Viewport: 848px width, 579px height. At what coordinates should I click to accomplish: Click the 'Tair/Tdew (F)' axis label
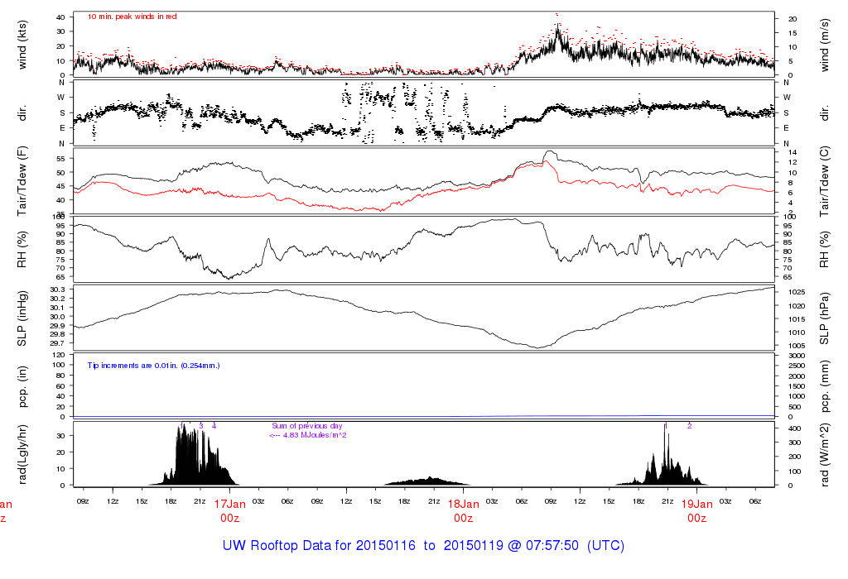pos(22,181)
